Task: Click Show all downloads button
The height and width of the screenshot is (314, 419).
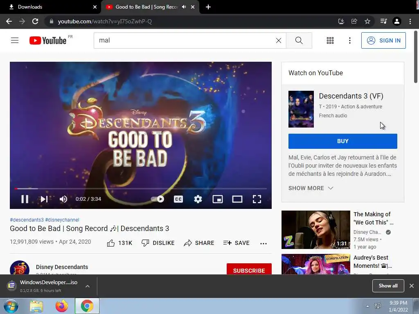Action: pos(388,286)
